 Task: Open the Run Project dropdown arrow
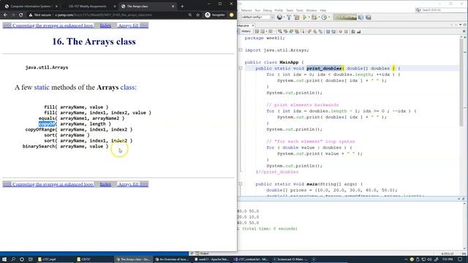coord(309,18)
